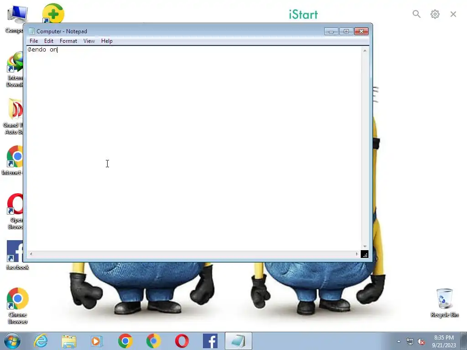Click the Notepad resize grip corner
The height and width of the screenshot is (350, 467).
364,254
